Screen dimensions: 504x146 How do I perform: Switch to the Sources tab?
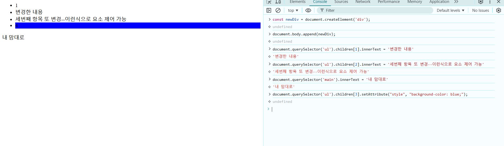[x=341, y=2]
